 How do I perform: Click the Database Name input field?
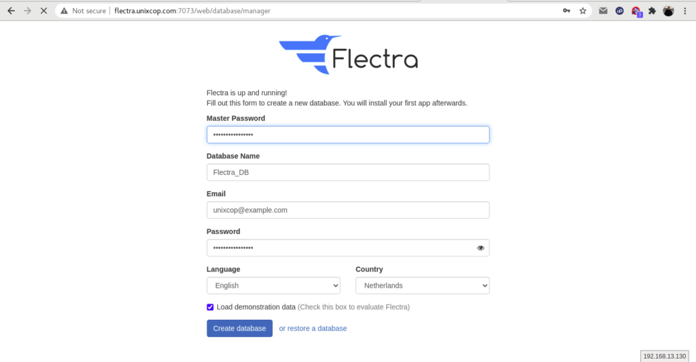(348, 172)
